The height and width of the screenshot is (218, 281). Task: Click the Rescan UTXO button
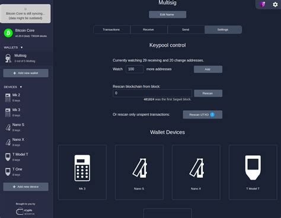pyautogui.click(x=203, y=114)
